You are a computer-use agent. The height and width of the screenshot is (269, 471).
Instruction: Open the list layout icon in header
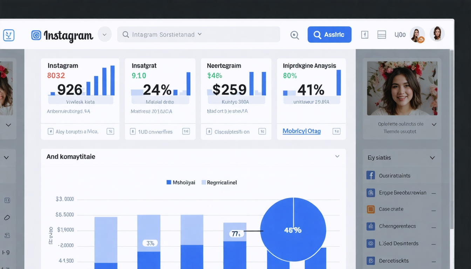click(382, 35)
